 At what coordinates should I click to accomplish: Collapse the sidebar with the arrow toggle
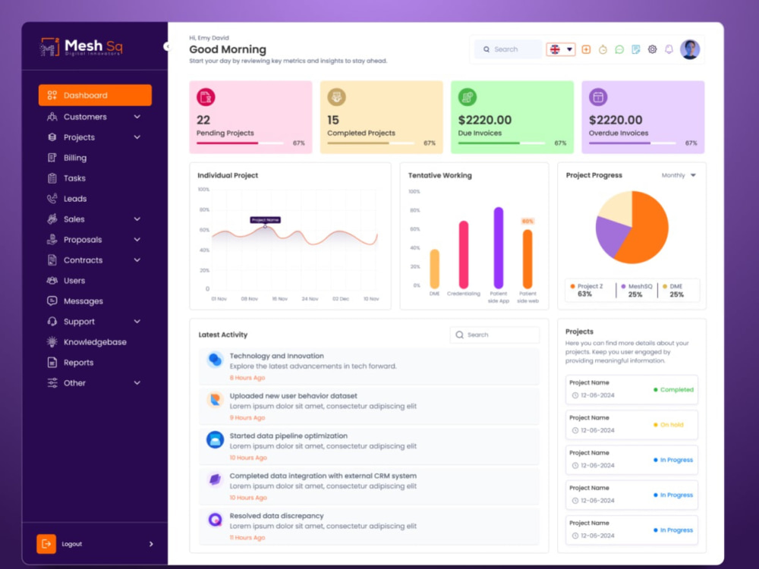coord(167,46)
